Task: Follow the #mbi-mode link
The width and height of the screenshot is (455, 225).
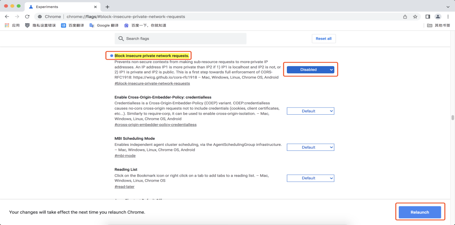Action: pyautogui.click(x=125, y=156)
